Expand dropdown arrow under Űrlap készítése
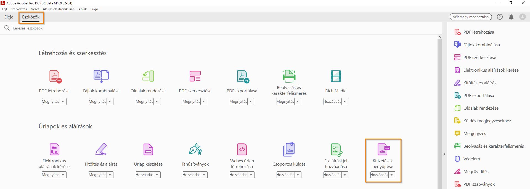 pyautogui.click(x=157, y=175)
